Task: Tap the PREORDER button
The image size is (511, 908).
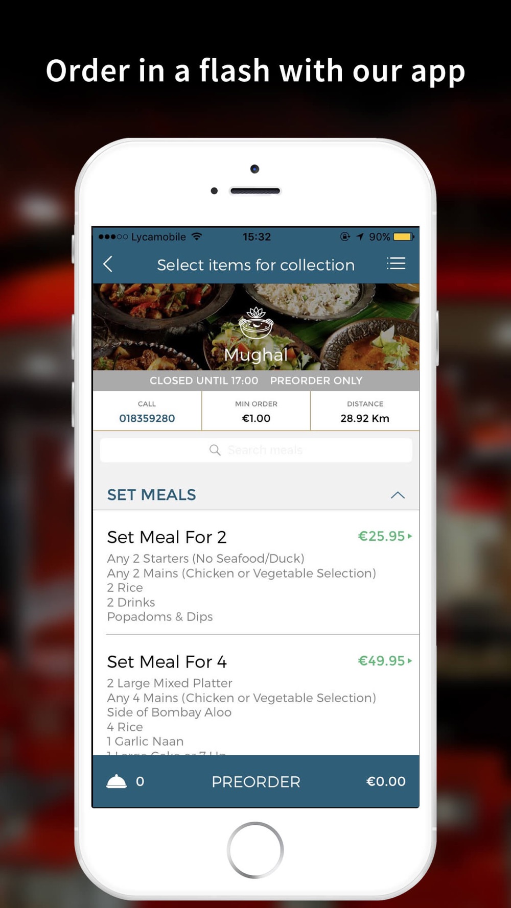Action: pyautogui.click(x=256, y=782)
